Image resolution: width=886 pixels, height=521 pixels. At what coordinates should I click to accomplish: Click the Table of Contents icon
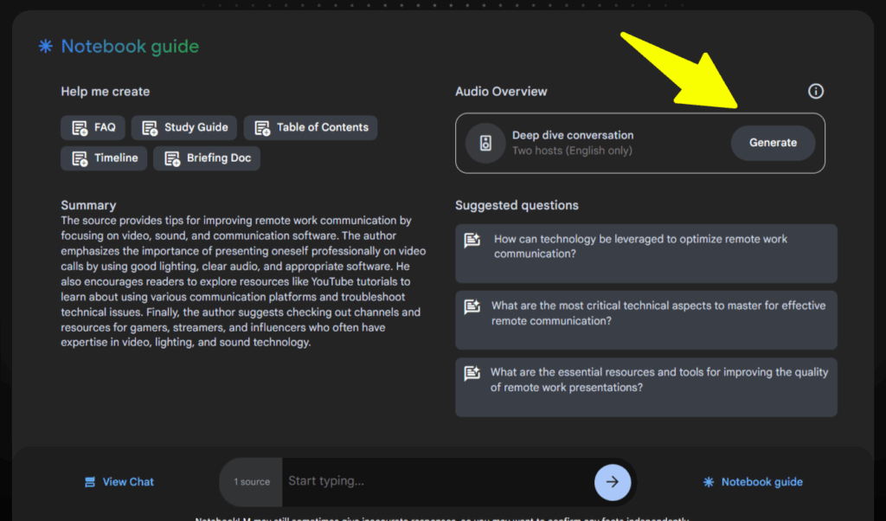262,127
